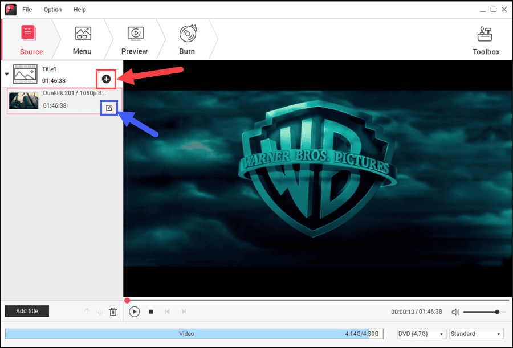The width and height of the screenshot is (513, 348).
Task: Click Title1 duration 01:46:38
Action: click(54, 81)
